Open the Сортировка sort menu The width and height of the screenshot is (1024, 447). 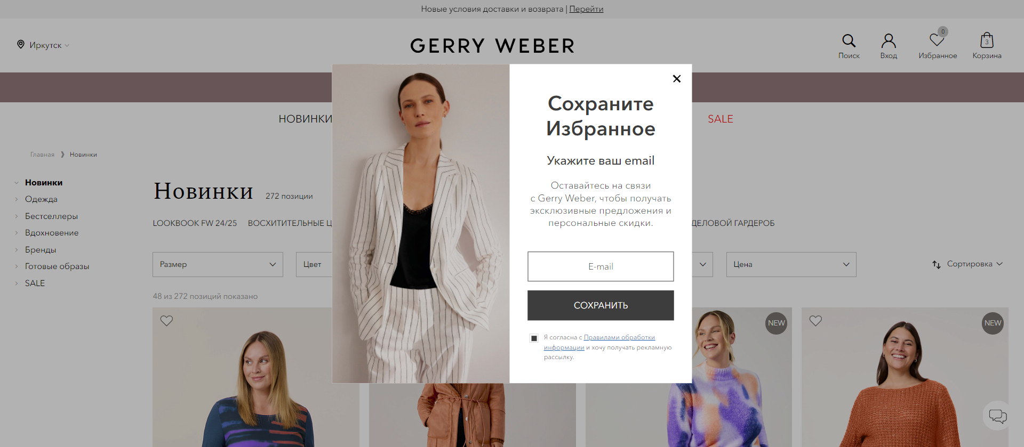(x=967, y=264)
